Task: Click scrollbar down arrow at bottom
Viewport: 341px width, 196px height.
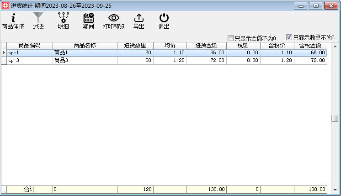Action: click(335, 190)
